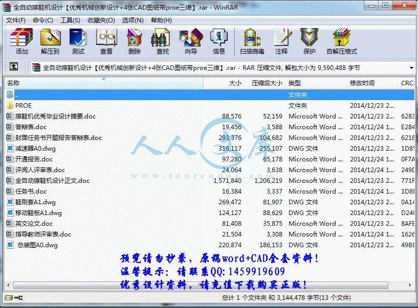
Task: Click size value 316,117
Action: click(x=230, y=148)
